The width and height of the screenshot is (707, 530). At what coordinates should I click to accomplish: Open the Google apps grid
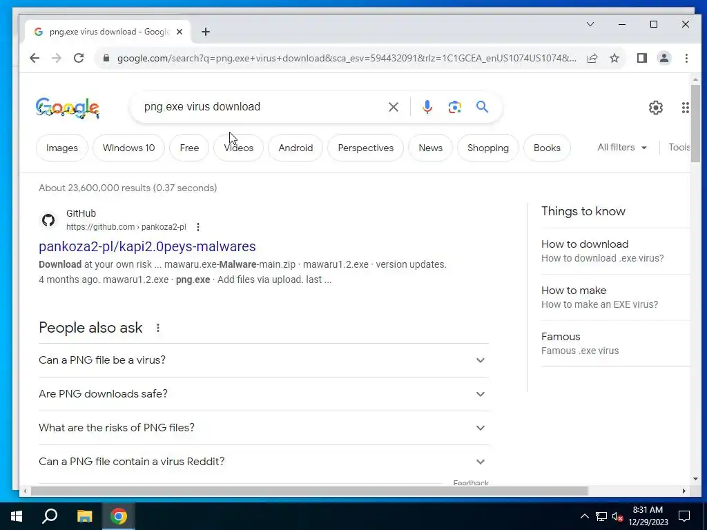click(x=686, y=108)
